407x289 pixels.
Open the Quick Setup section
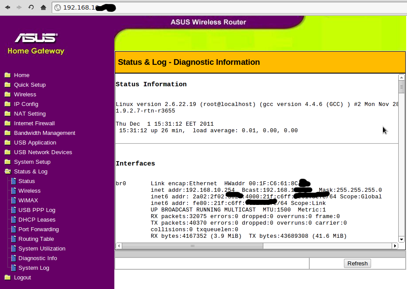click(x=30, y=85)
